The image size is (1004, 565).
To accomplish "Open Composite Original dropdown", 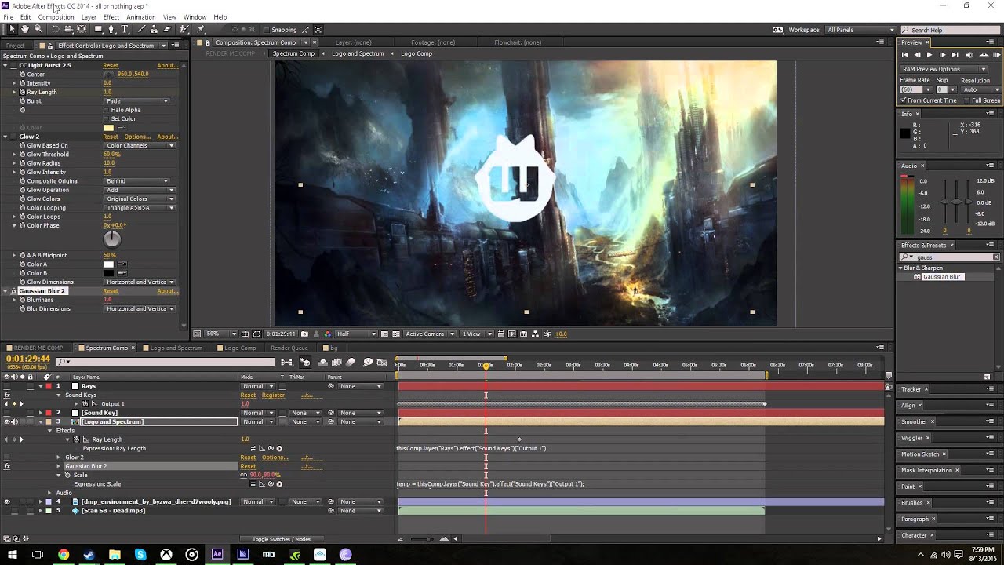I will coord(137,181).
